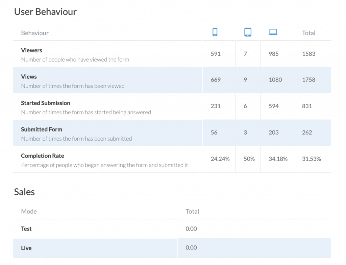Viewport: 346px width, 265px height.
Task: Select the Submitted Form row
Action: tap(41, 129)
